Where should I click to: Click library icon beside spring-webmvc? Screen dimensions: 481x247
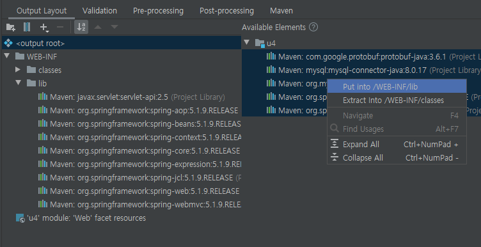[43, 204]
